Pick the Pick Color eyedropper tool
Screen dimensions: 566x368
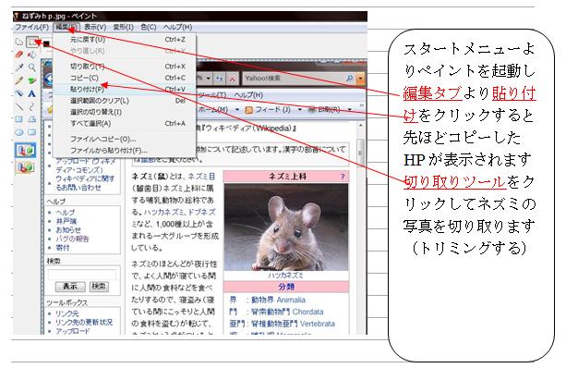[19, 67]
